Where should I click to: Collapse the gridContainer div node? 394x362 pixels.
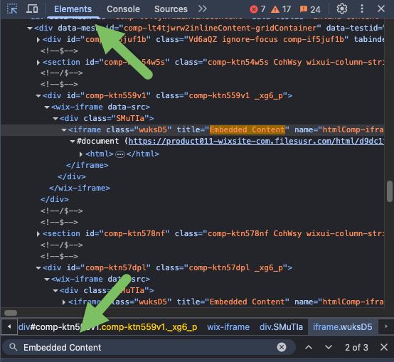(30, 28)
